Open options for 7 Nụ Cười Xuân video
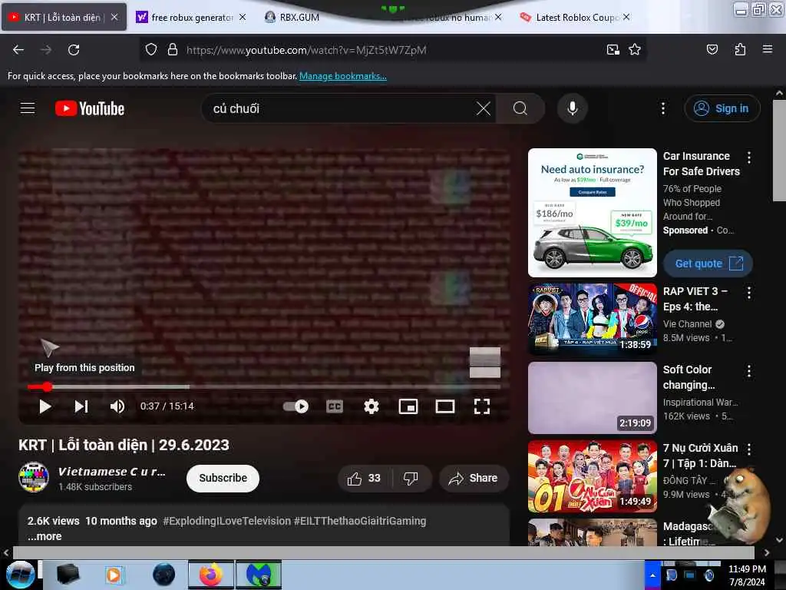Viewport: 786px width, 590px height. tap(749, 449)
